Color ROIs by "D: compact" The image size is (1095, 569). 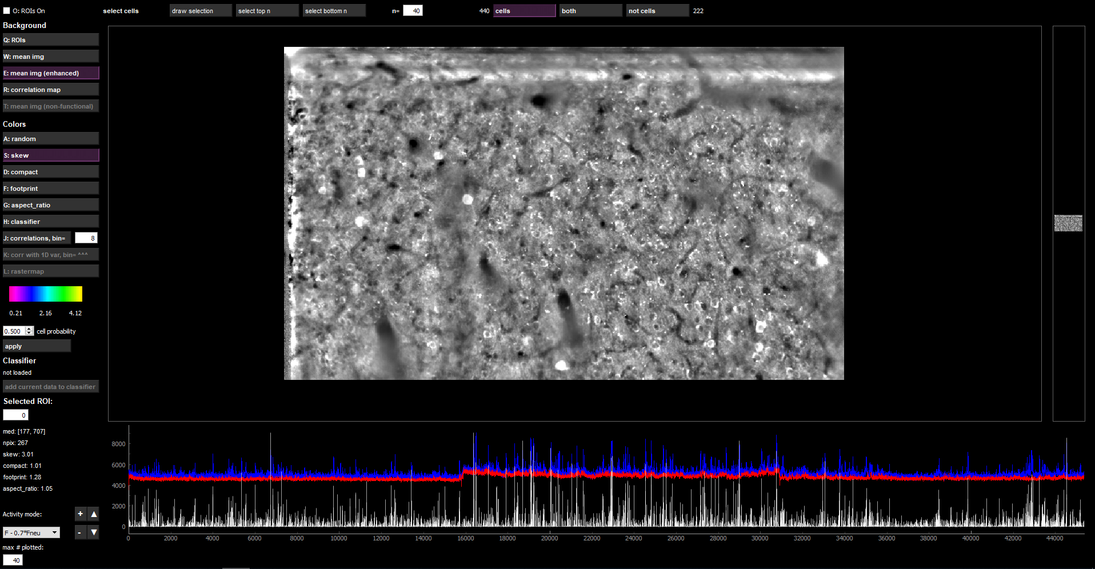click(x=50, y=171)
